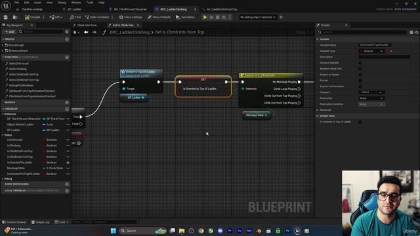Add new graph with plus icon

point(67,39)
